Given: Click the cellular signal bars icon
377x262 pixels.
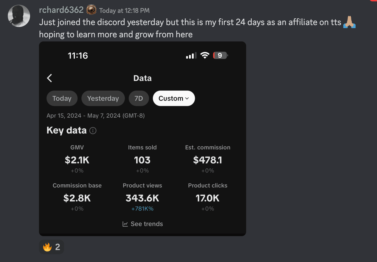Looking at the screenshot, I should 191,56.
